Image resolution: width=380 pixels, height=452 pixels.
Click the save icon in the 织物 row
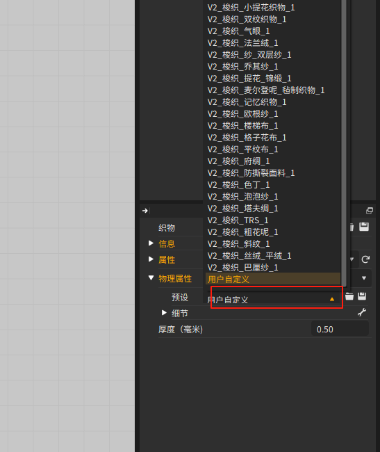pos(364,227)
